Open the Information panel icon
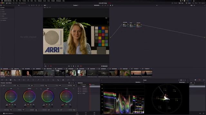This screenshot has height=115, width=206. click(204, 80)
